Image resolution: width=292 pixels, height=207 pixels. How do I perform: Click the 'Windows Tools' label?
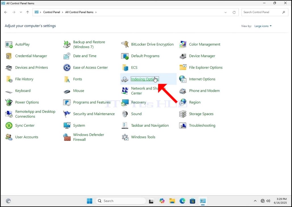pyautogui.click(x=143, y=137)
